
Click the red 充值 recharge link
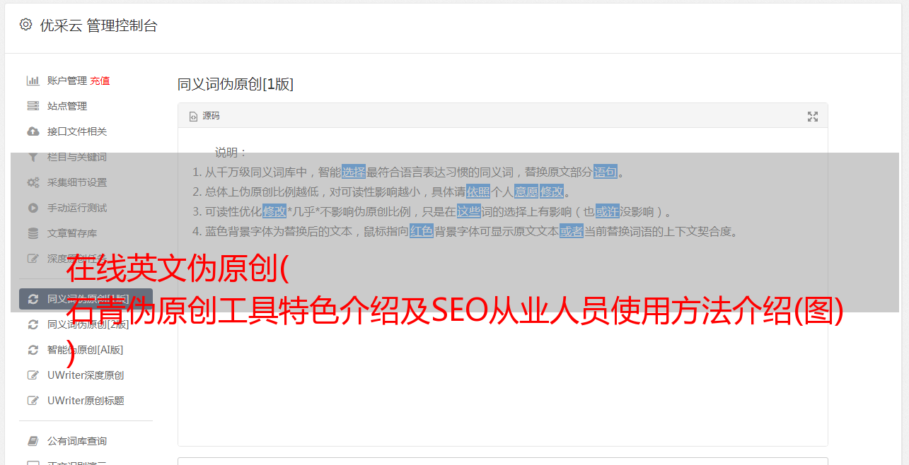click(100, 81)
